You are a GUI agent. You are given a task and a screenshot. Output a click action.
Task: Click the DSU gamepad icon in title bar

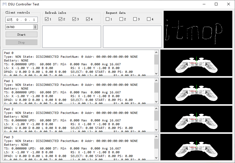pos(5,4)
